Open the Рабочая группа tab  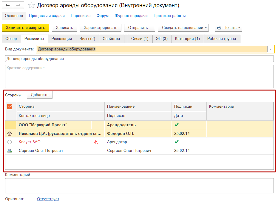click(222, 39)
